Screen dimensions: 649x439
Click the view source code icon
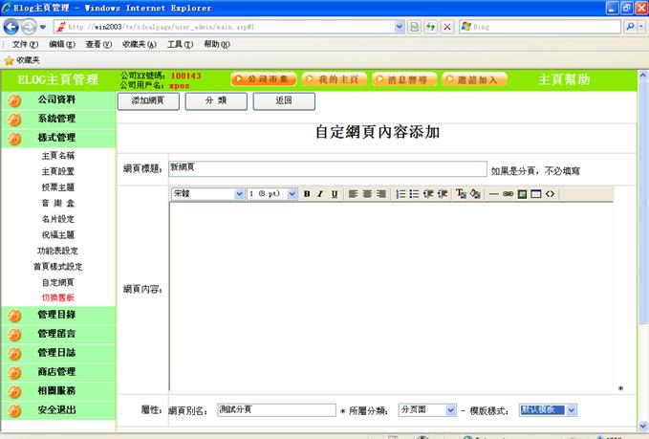[551, 194]
